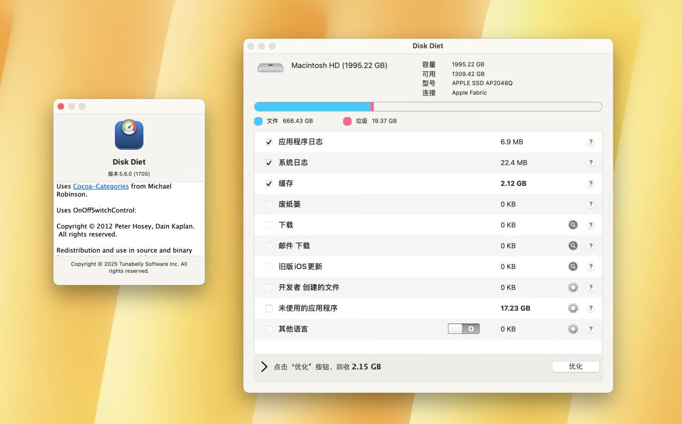The image size is (682, 424).
Task: Uncheck the 缓存 checkbox
Action: coord(269,184)
